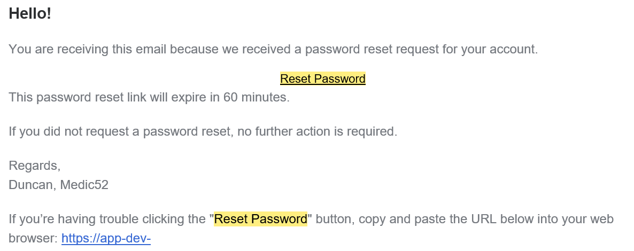The width and height of the screenshot is (634, 251).
Task: Click the quoted Reset Password text in the bottom paragraph
Action: pyautogui.click(x=261, y=219)
